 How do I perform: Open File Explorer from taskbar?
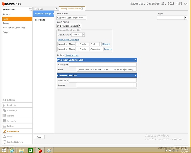click(21, 151)
